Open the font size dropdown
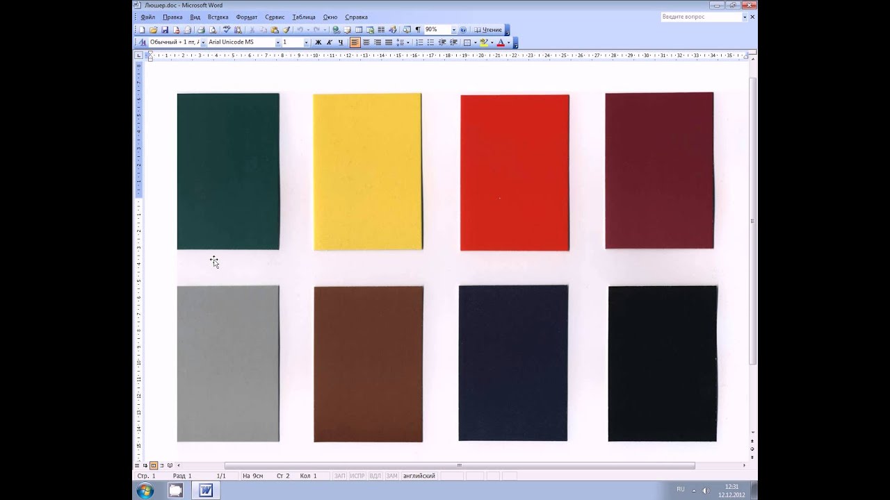 307,42
